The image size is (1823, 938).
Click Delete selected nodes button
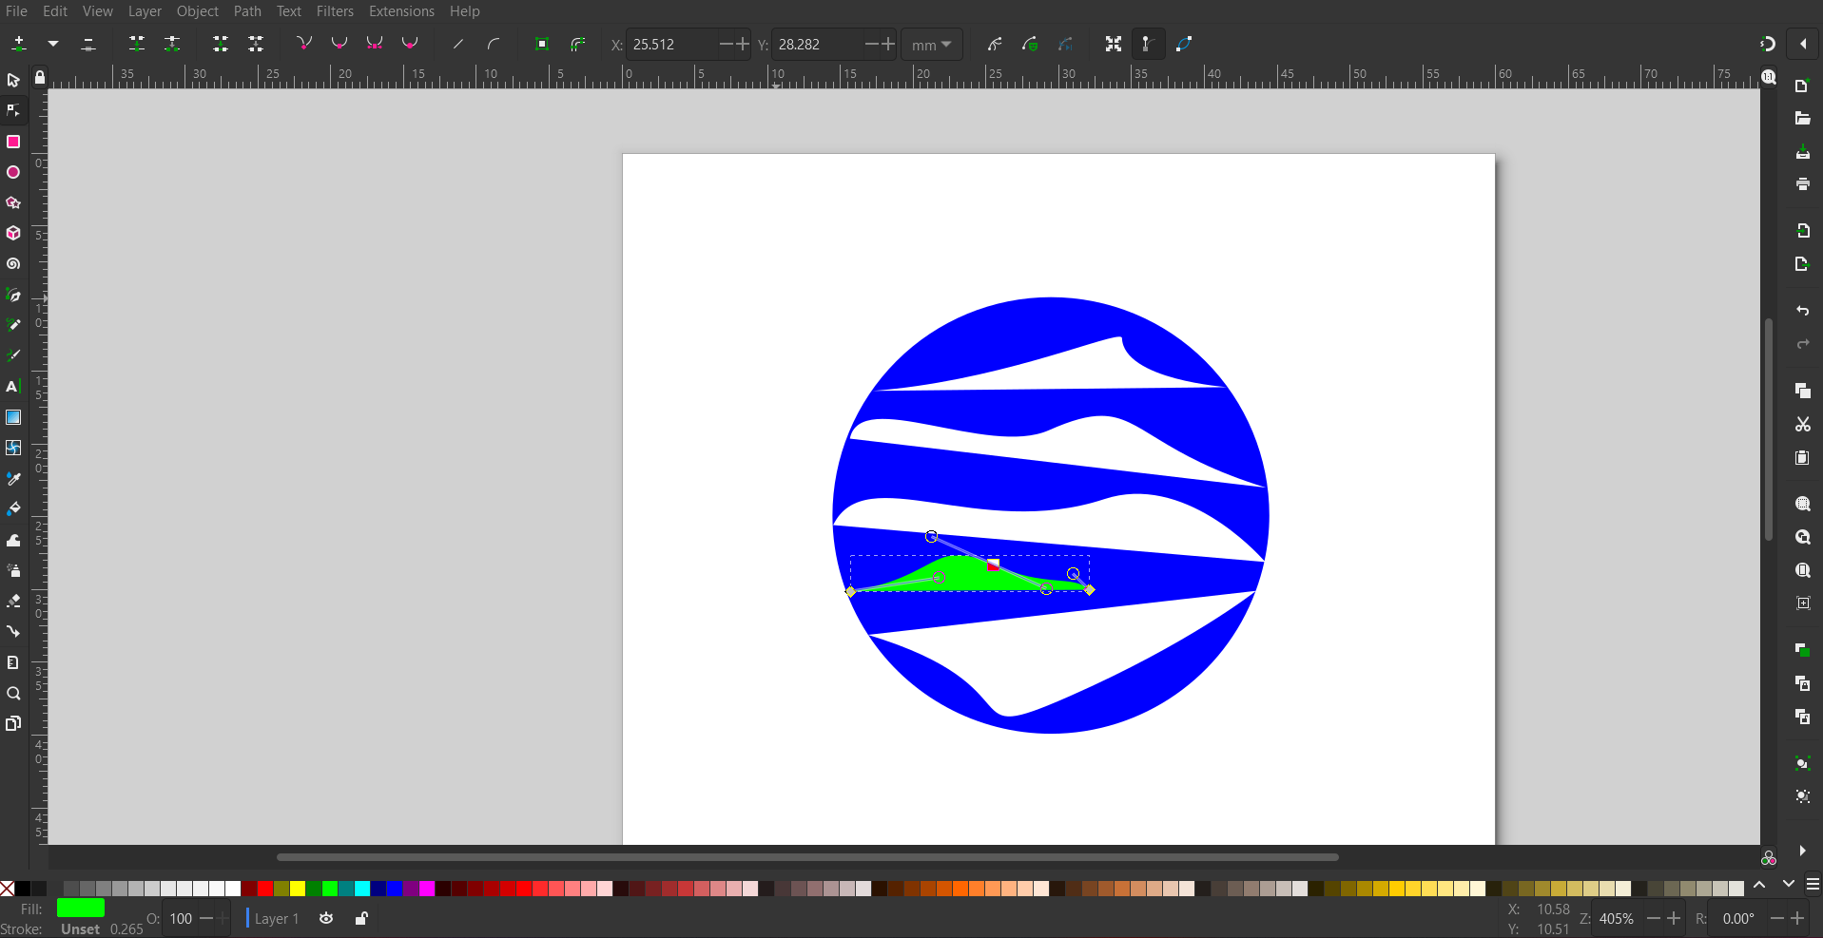coord(88,44)
